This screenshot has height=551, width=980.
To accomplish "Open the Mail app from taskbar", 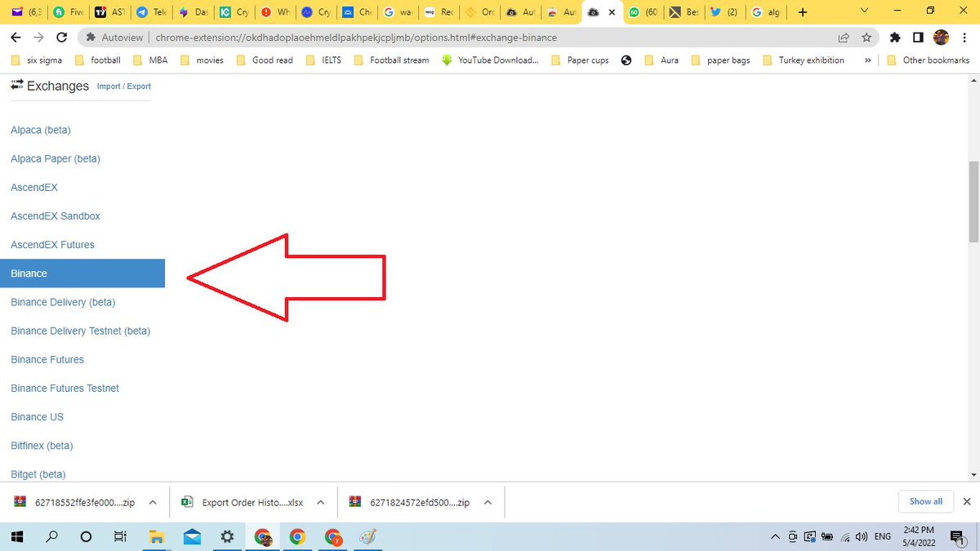I will pos(192,536).
